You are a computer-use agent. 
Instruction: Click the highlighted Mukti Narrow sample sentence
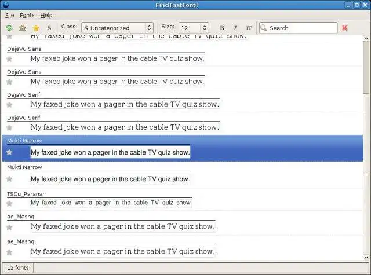[x=110, y=152]
